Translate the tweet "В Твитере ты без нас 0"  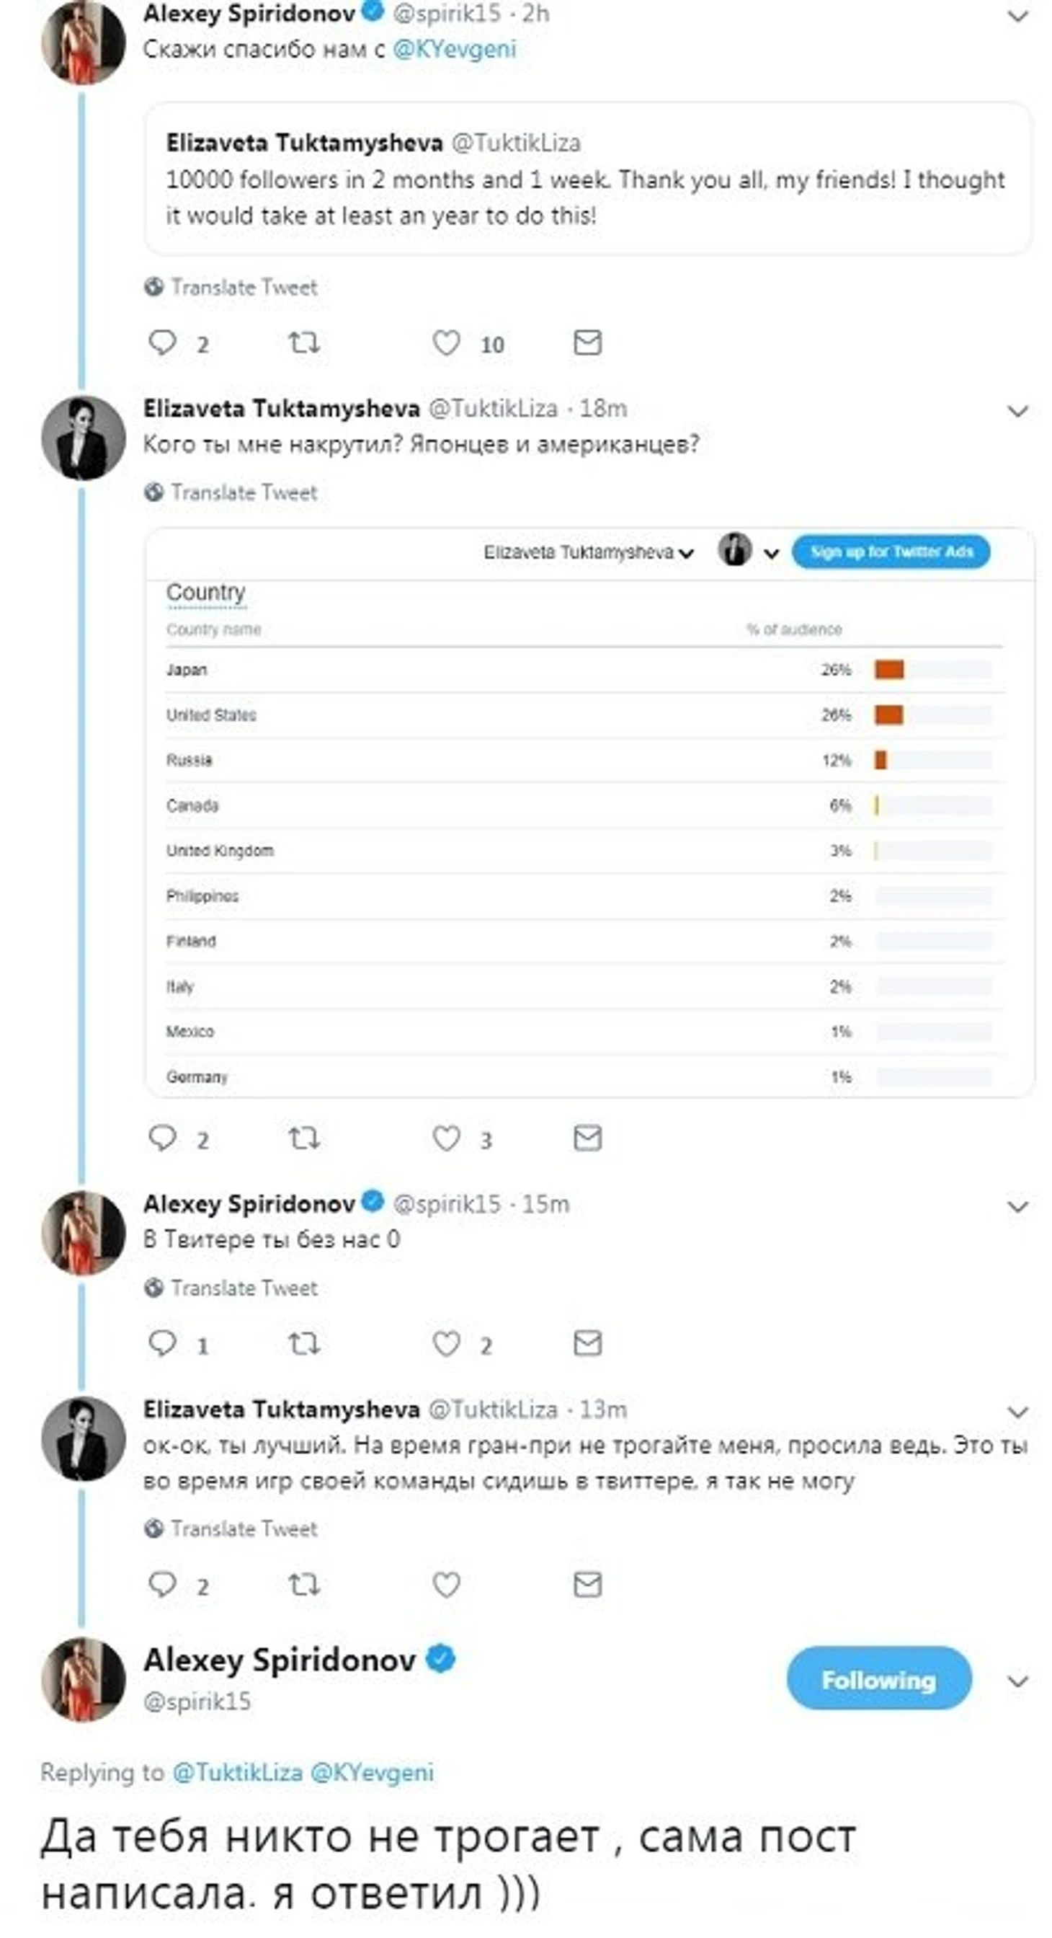pos(244,1288)
